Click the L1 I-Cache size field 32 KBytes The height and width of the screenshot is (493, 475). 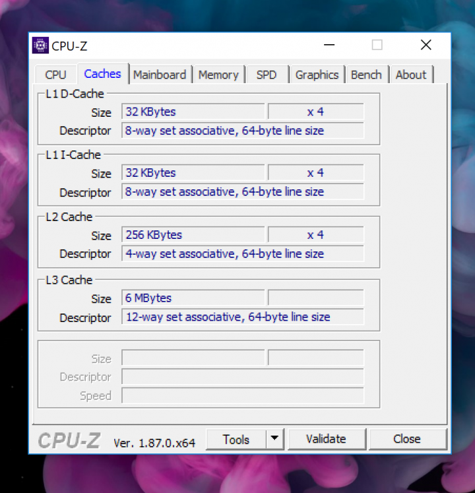click(193, 172)
